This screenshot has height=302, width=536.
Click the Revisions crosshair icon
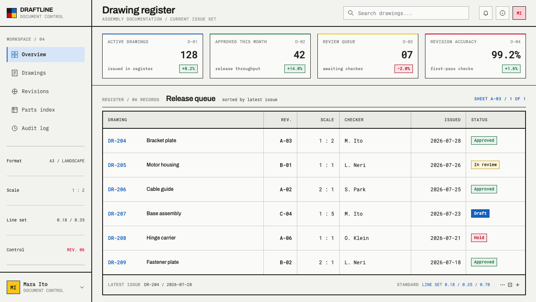(x=15, y=91)
